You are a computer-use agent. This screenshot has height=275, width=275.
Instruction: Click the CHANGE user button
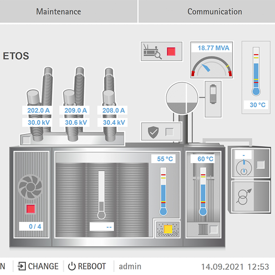[38, 266]
